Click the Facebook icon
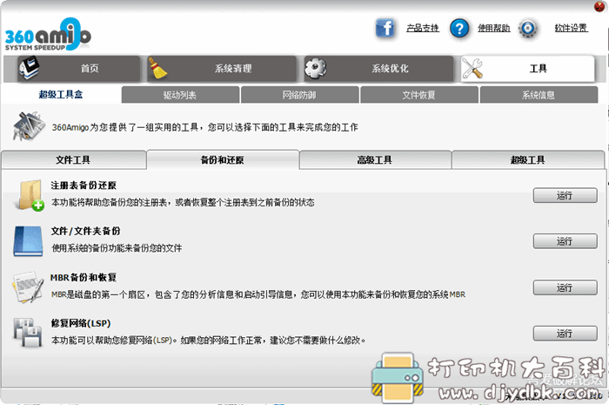This screenshot has width=609, height=405. [x=385, y=28]
